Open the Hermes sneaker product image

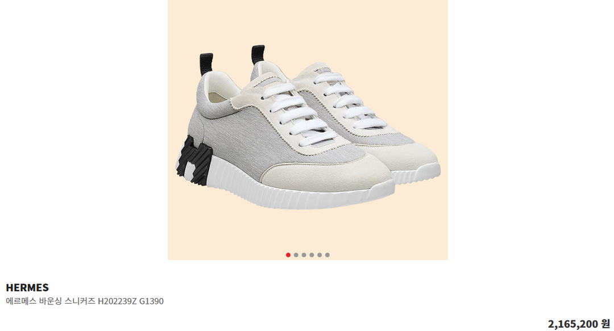[x=308, y=130]
